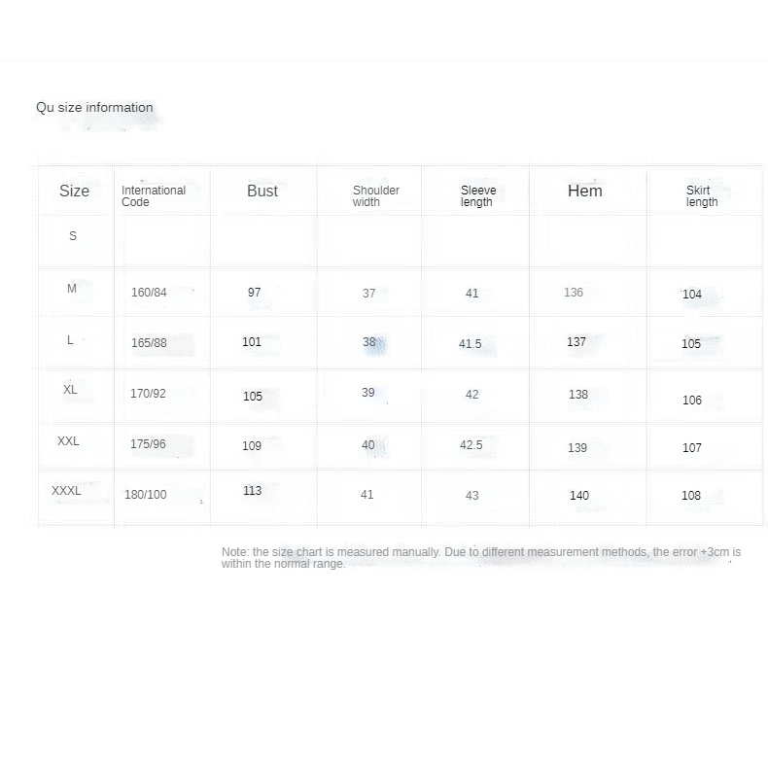Screen dimensions: 768x768
Task: Click hem value 136 in M row
Action: pos(574,293)
